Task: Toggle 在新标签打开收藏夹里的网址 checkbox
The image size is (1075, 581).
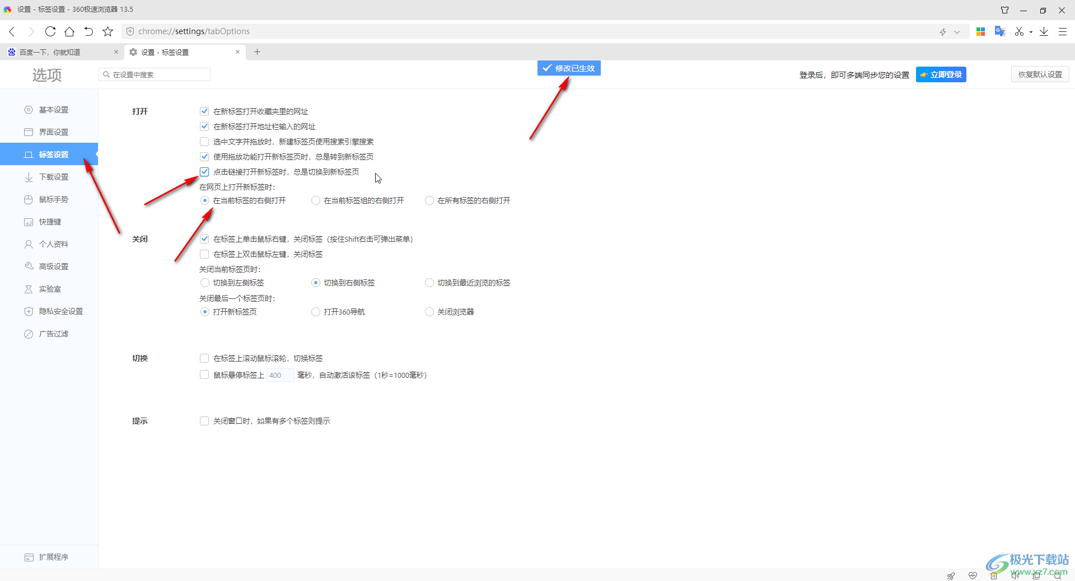Action: 204,111
